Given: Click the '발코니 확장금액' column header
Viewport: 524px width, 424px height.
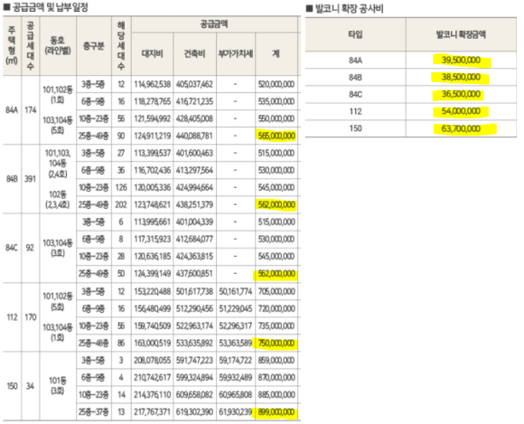Looking at the screenshot, I should click(x=461, y=34).
